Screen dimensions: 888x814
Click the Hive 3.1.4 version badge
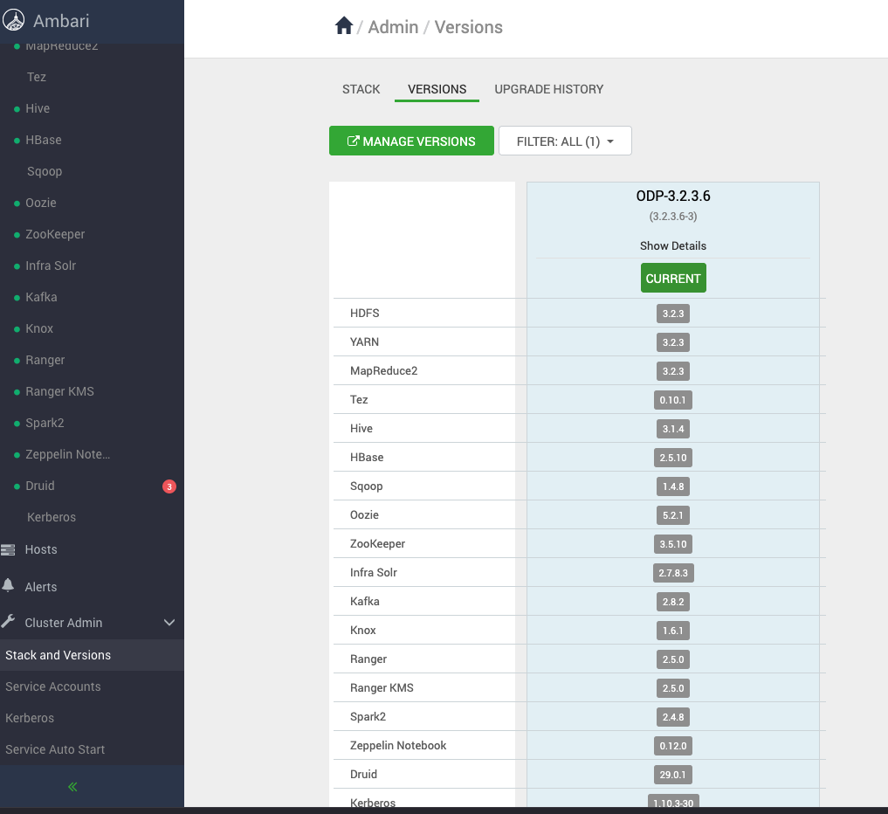tap(673, 430)
